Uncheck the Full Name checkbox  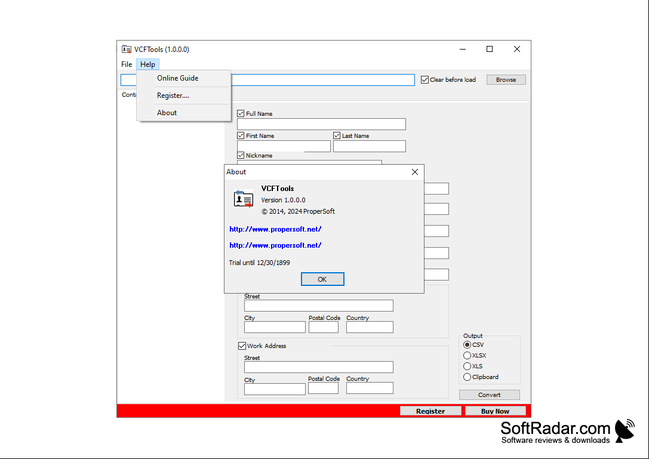[x=241, y=113]
